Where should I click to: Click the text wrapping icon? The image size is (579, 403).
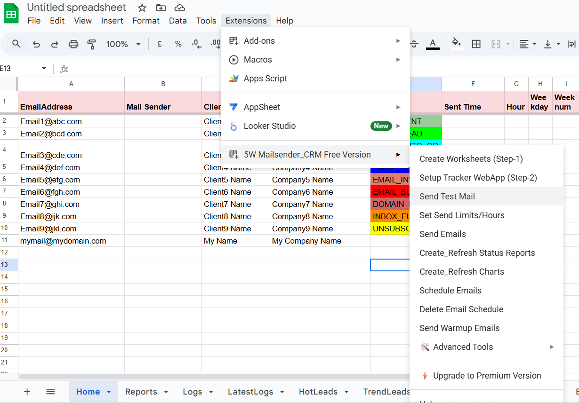[x=572, y=44]
